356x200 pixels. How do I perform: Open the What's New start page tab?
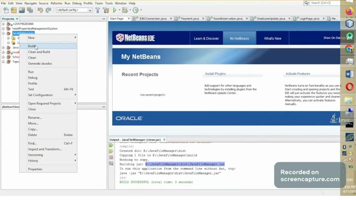273,38
